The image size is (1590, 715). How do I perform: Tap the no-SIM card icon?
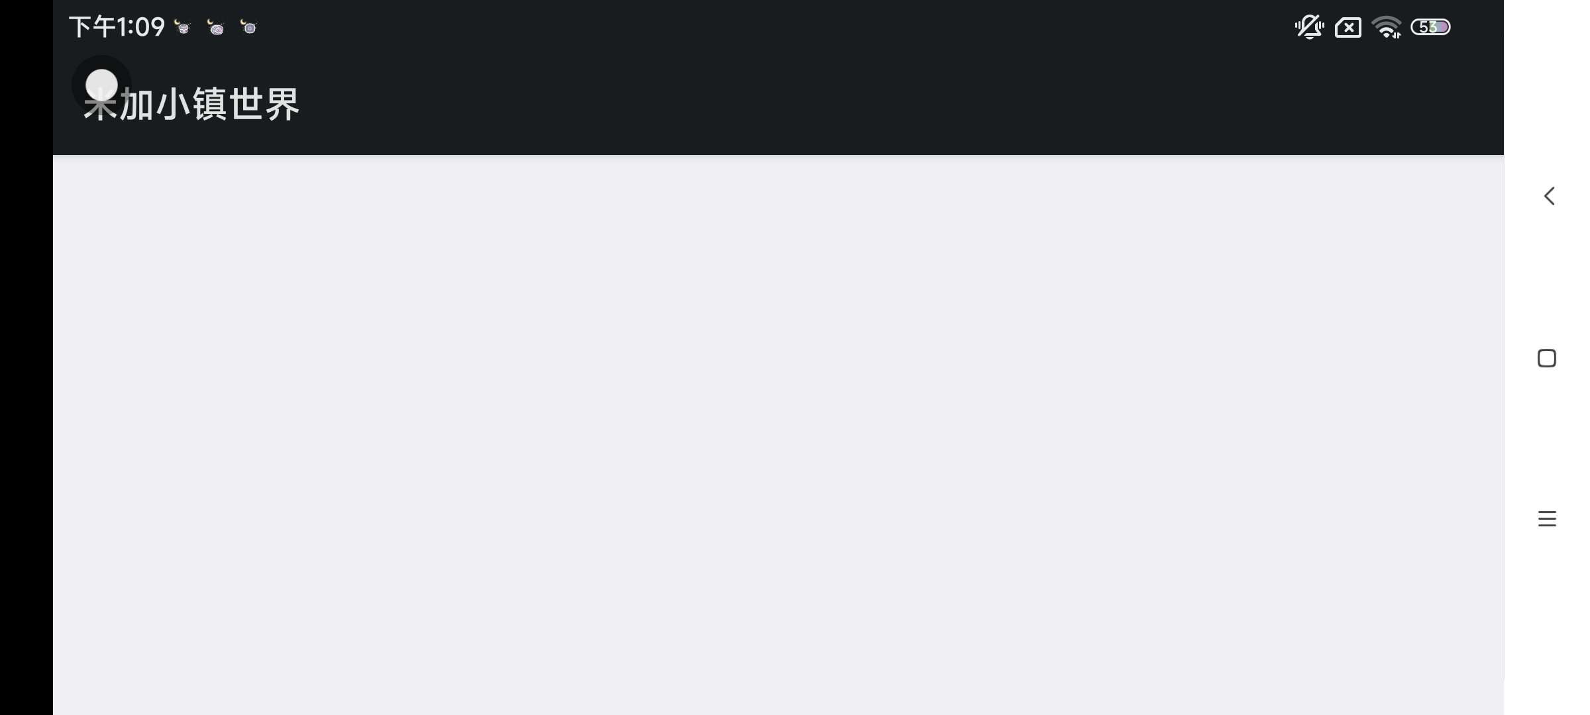pyautogui.click(x=1348, y=28)
